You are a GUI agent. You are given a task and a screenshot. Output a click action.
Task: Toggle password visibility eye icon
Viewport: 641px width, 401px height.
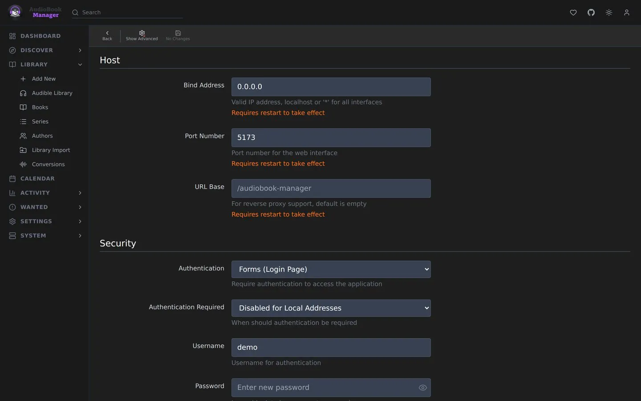pos(423,388)
